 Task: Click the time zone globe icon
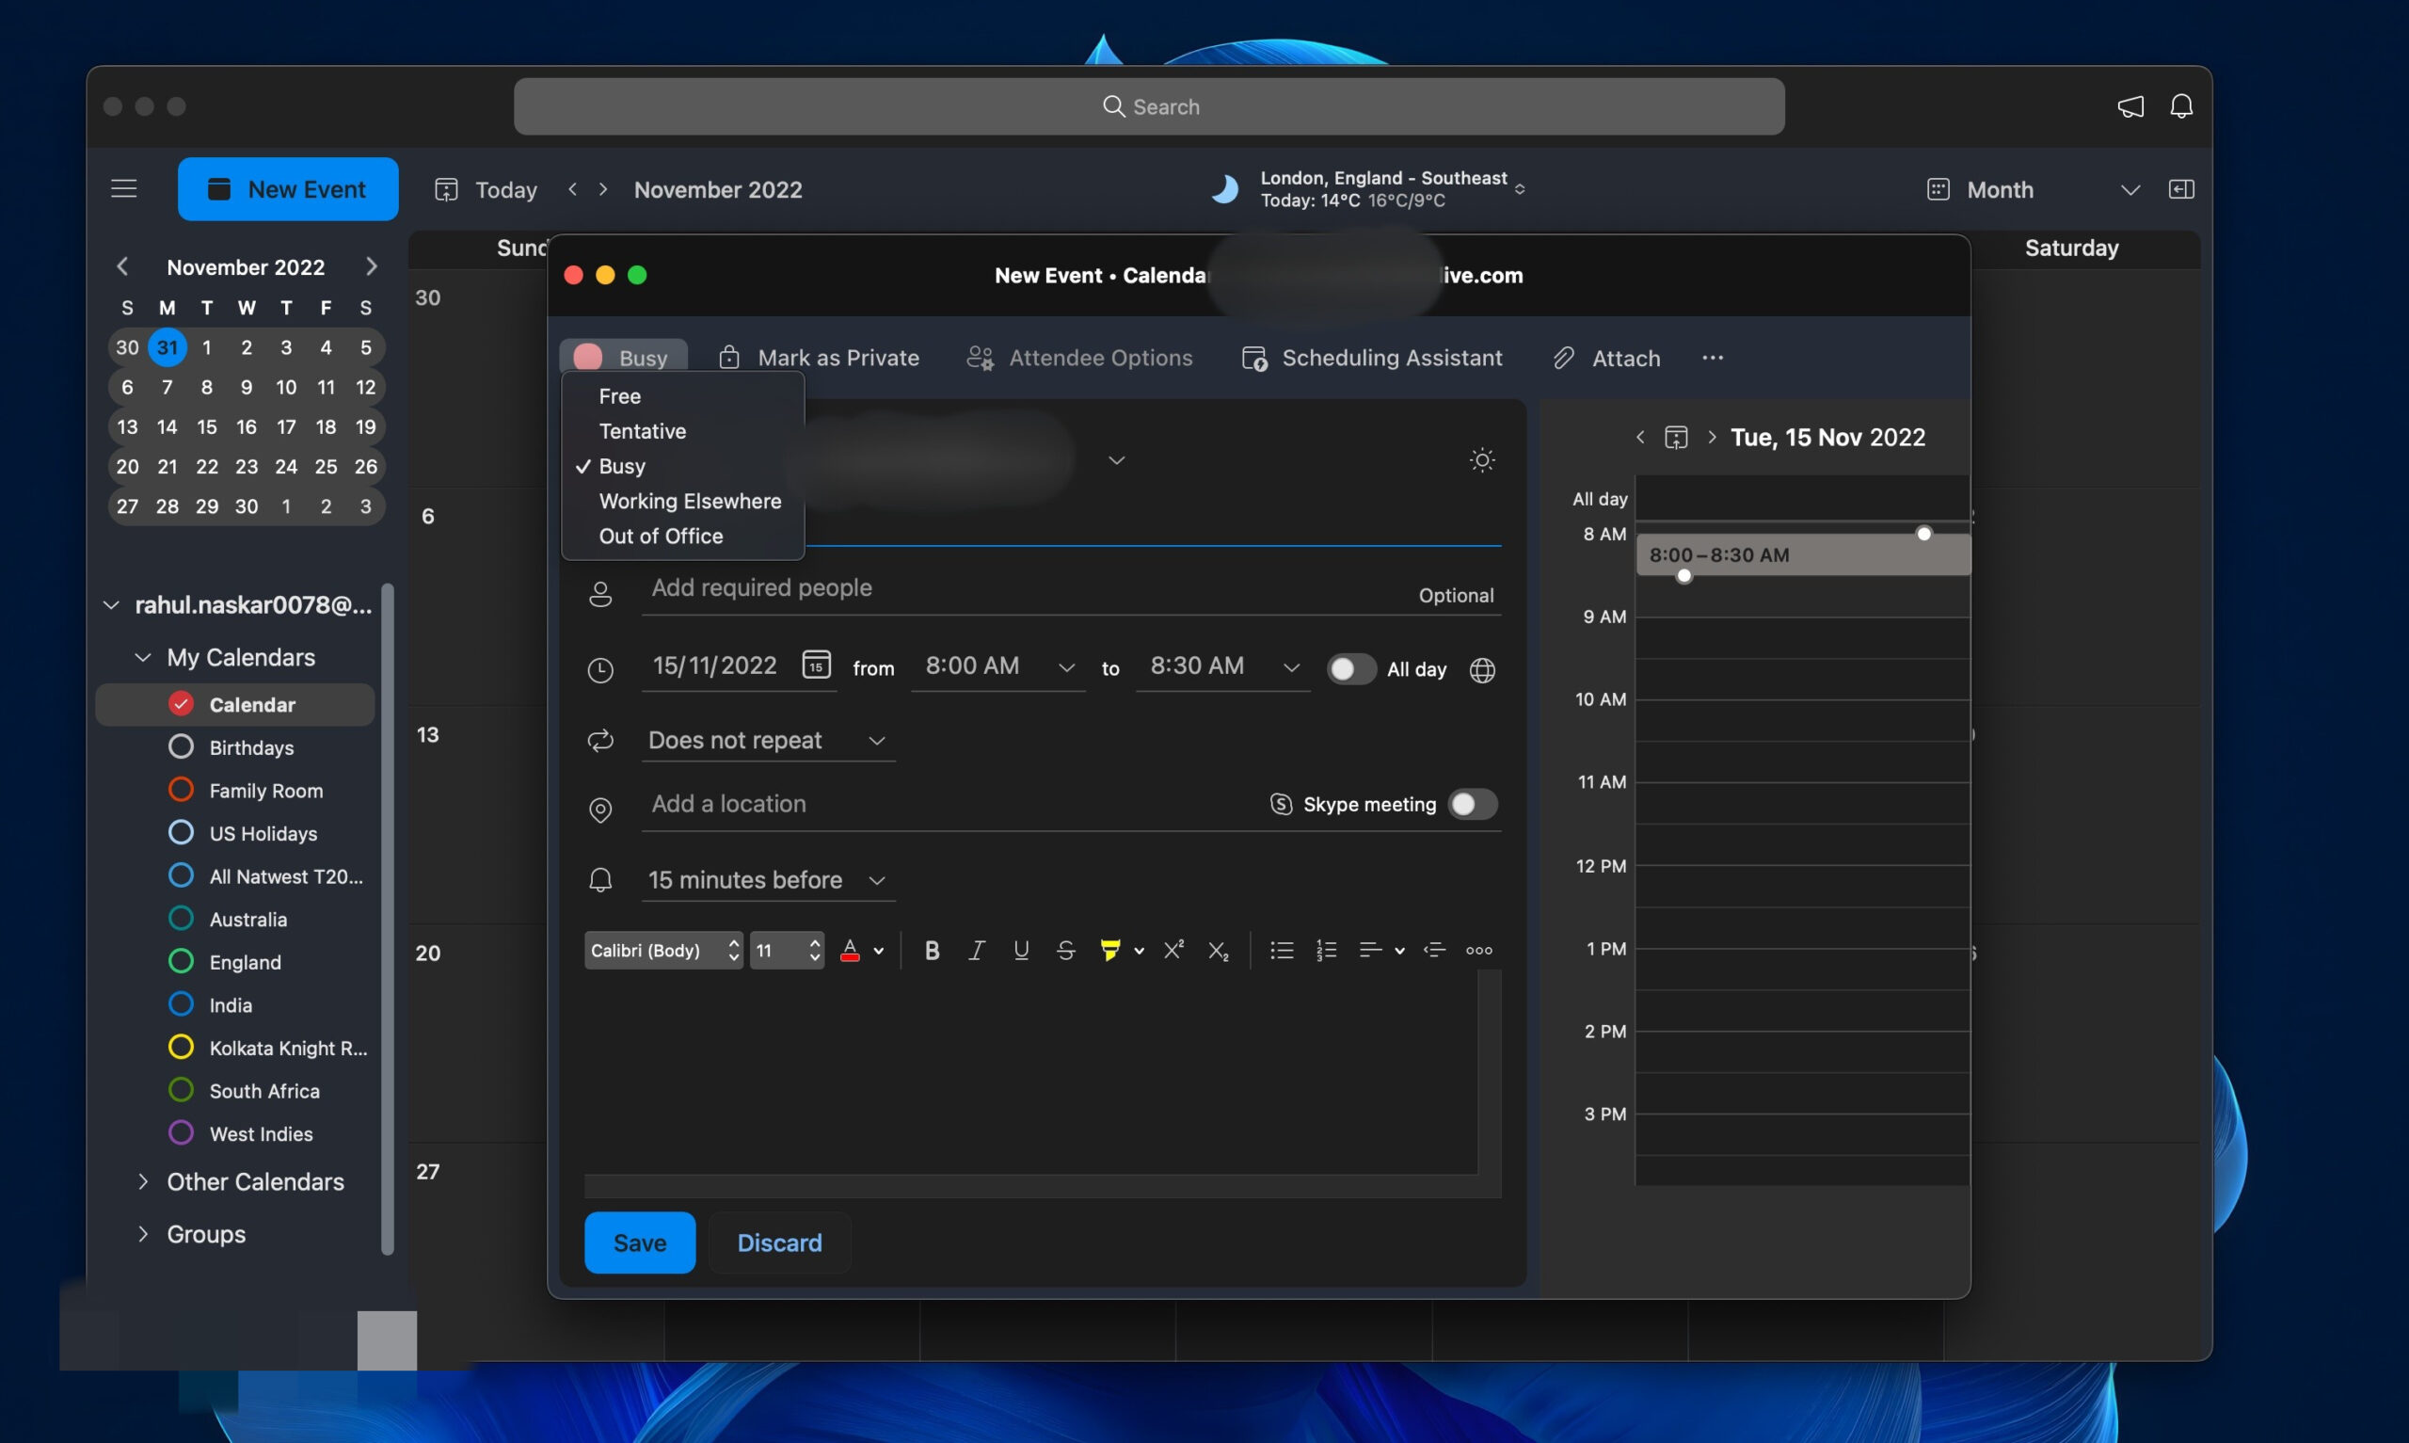tap(1482, 670)
